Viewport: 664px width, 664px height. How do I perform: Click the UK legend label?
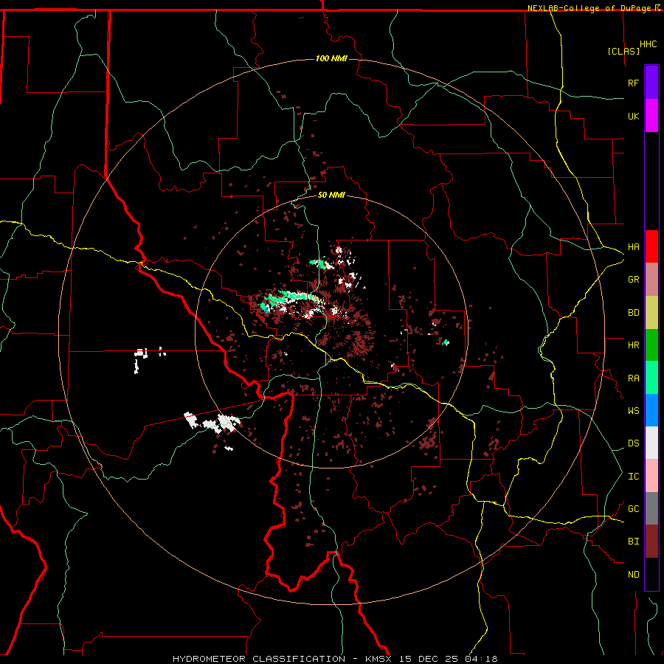pyautogui.click(x=634, y=116)
